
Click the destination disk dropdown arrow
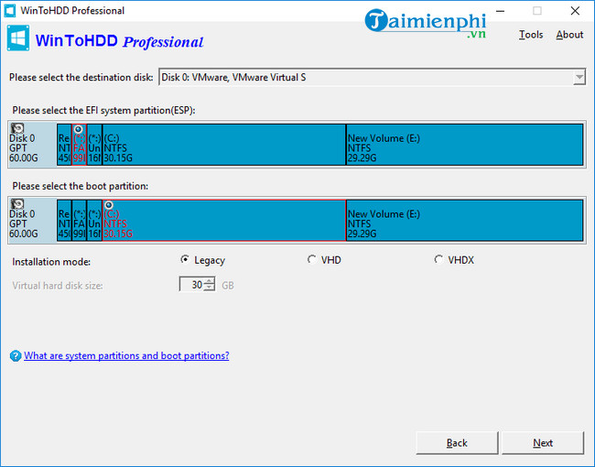(579, 78)
